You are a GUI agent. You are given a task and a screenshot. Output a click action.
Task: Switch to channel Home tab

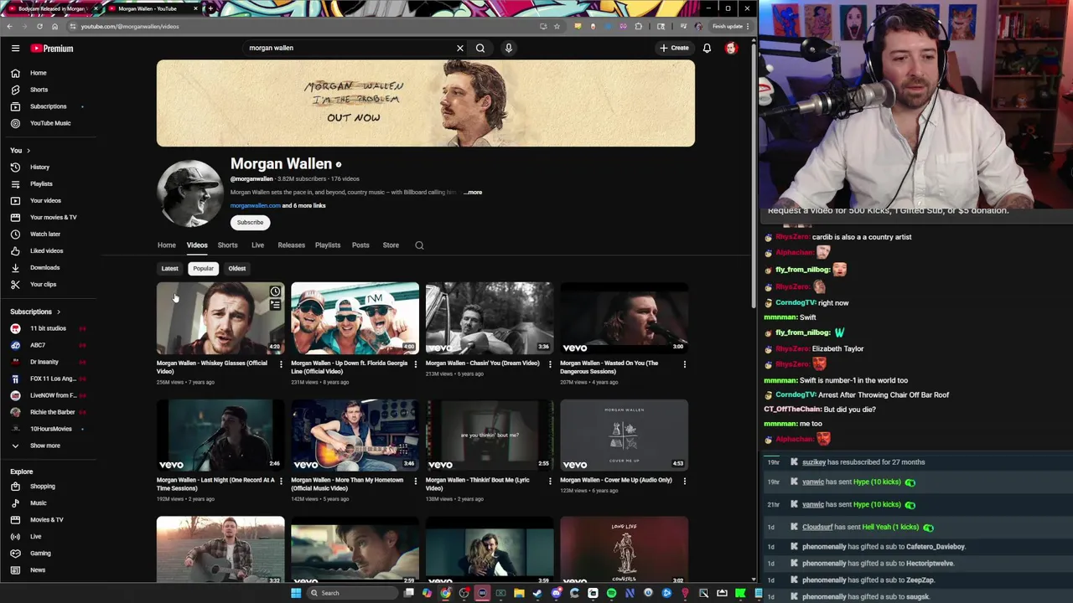(x=167, y=245)
